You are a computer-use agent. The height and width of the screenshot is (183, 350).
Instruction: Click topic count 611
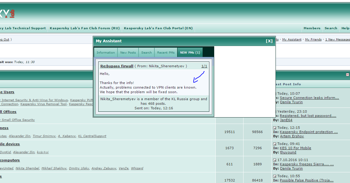pyautogui.click(x=229, y=164)
